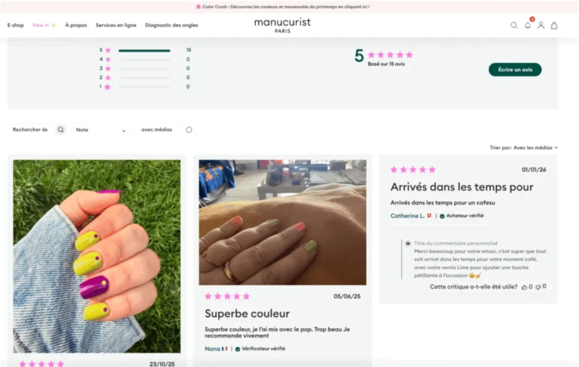Click the verified badge next to Vérificateur vérifié
This screenshot has height=367, width=579.
(x=237, y=349)
